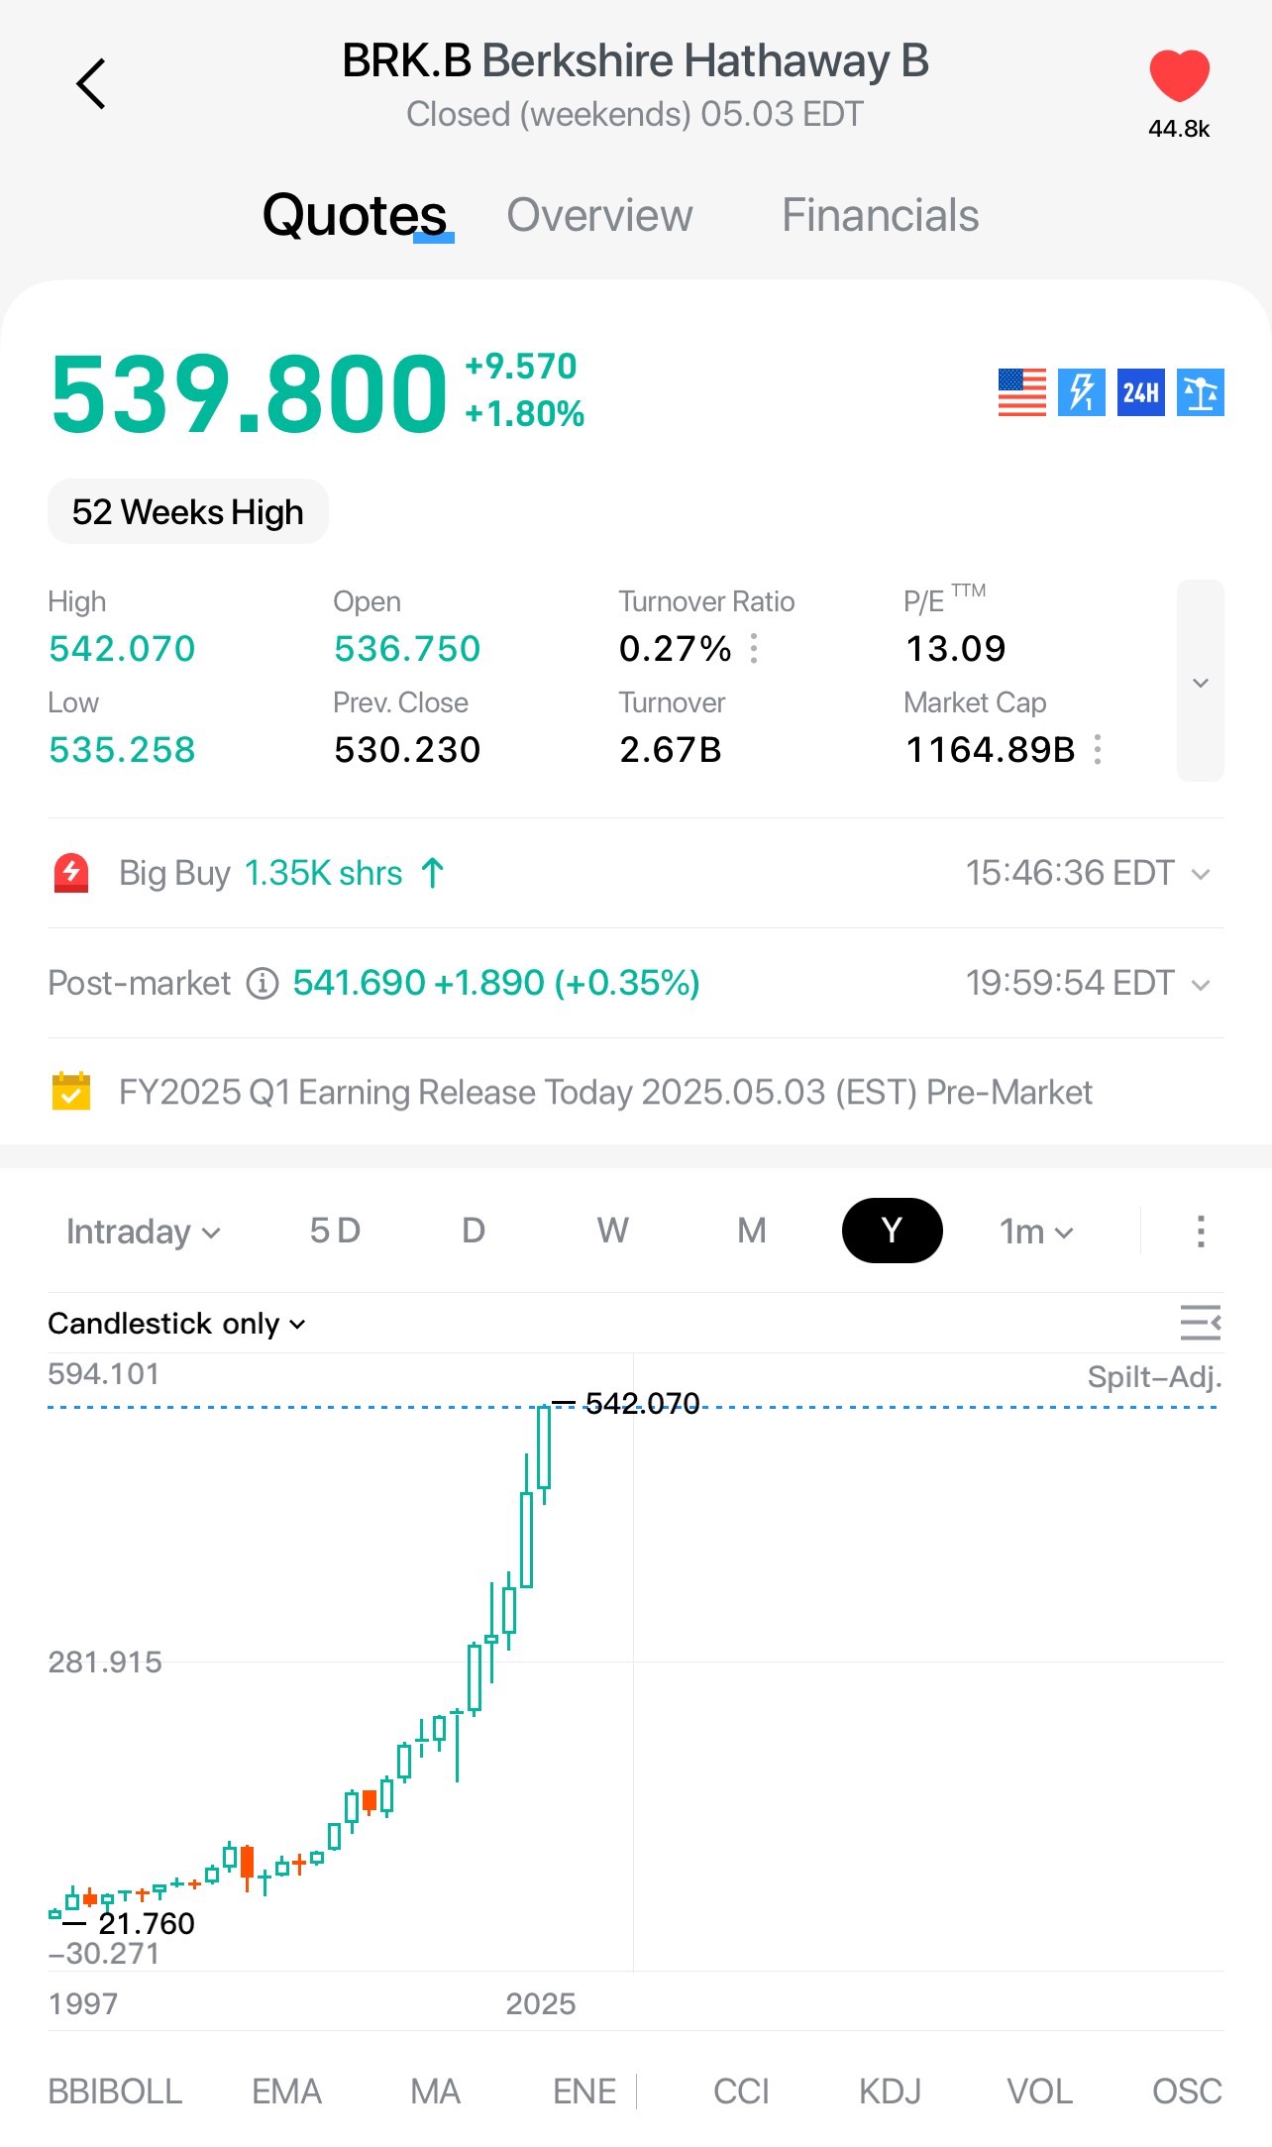
Task: Select the weekly W chart interval
Action: [612, 1231]
